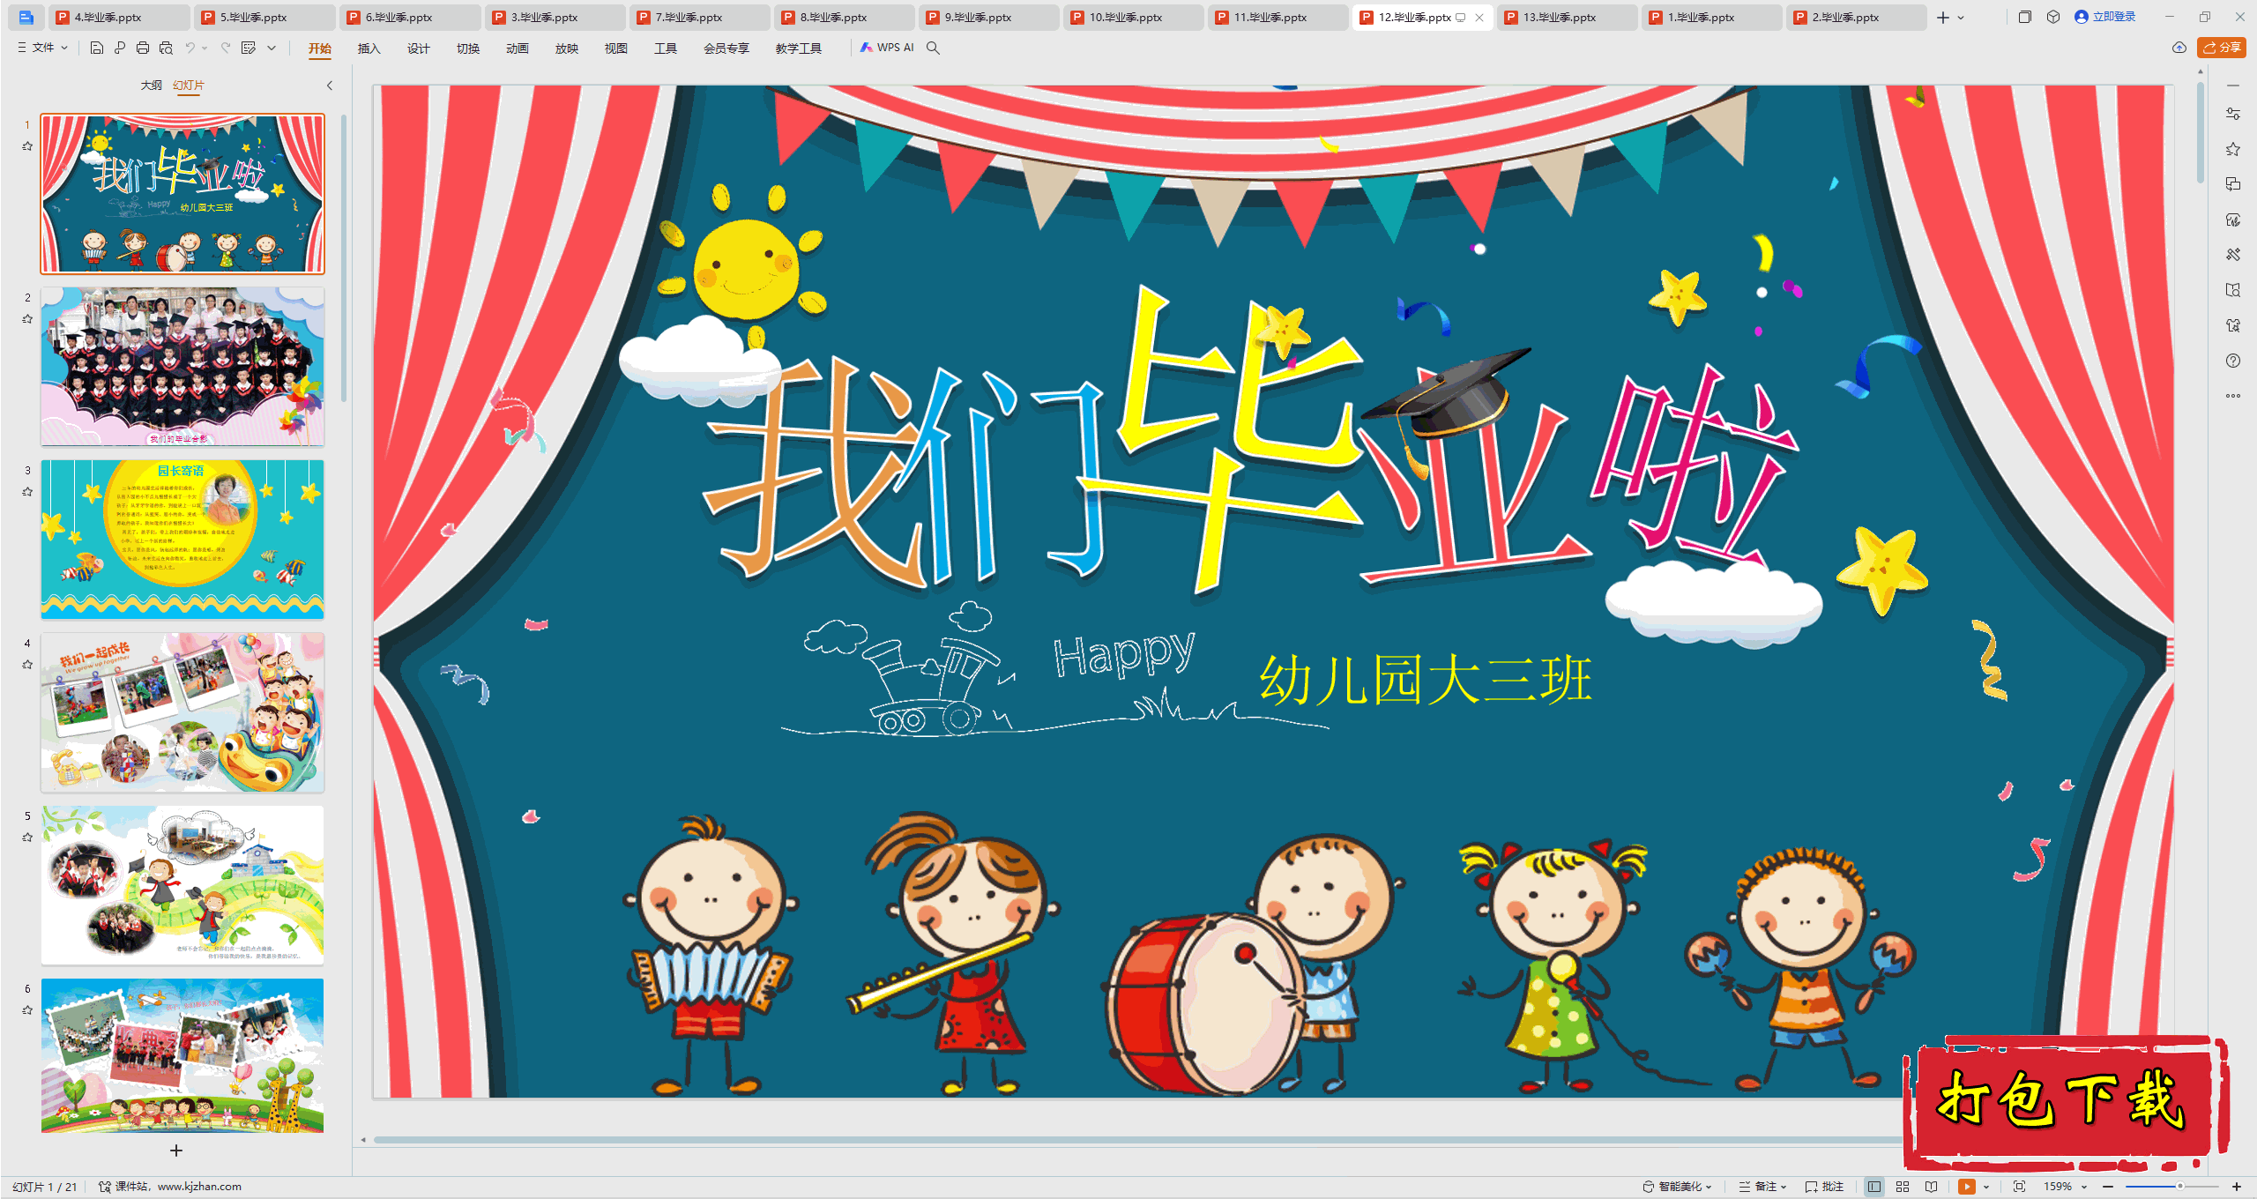Screen dimensions: 2257x1199
Task: Click the book resources icon in right sidebar
Action: click(2232, 290)
